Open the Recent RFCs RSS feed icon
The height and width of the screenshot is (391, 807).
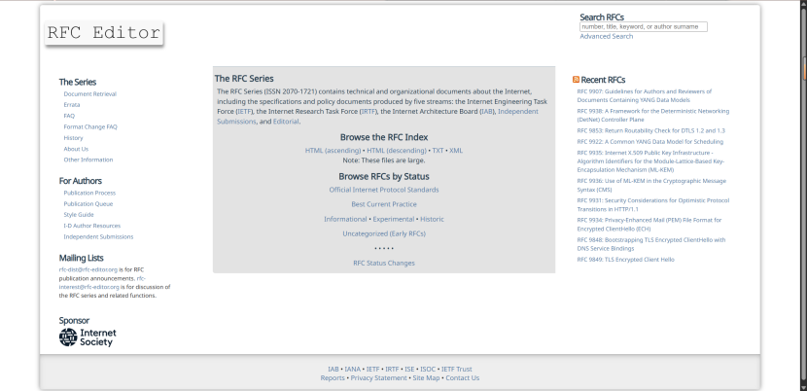(576, 80)
